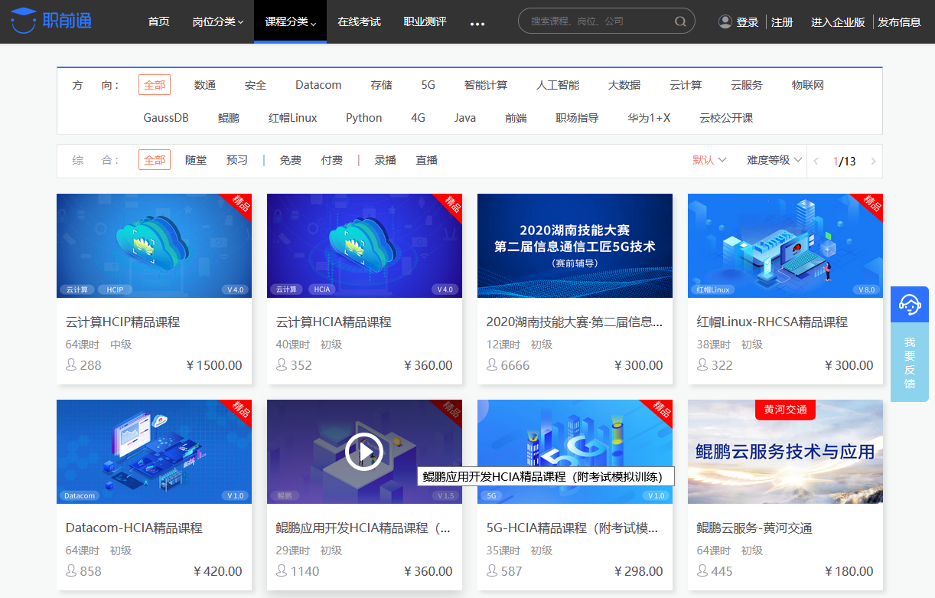This screenshot has width=935, height=598.
Task: Filter courses by 云校公开课
Action: point(726,118)
